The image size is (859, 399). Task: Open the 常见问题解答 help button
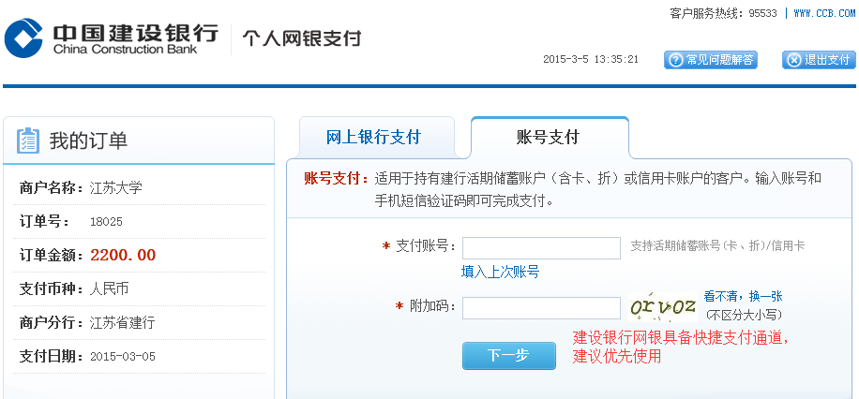point(711,60)
